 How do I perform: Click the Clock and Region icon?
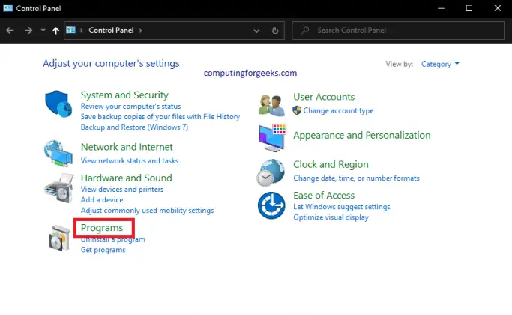tap(271, 172)
